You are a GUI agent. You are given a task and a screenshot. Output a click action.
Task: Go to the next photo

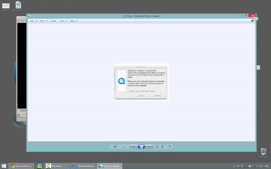coord(149,146)
